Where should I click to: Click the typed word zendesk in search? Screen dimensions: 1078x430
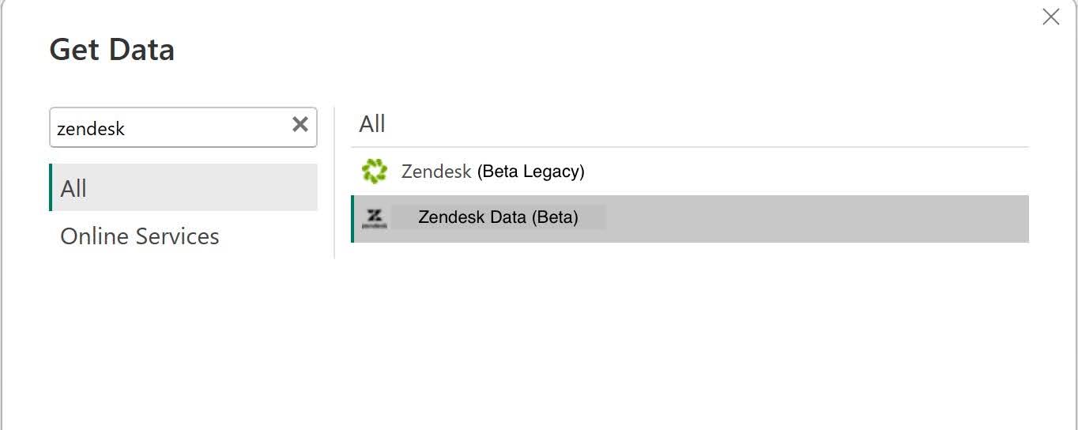pyautogui.click(x=91, y=129)
